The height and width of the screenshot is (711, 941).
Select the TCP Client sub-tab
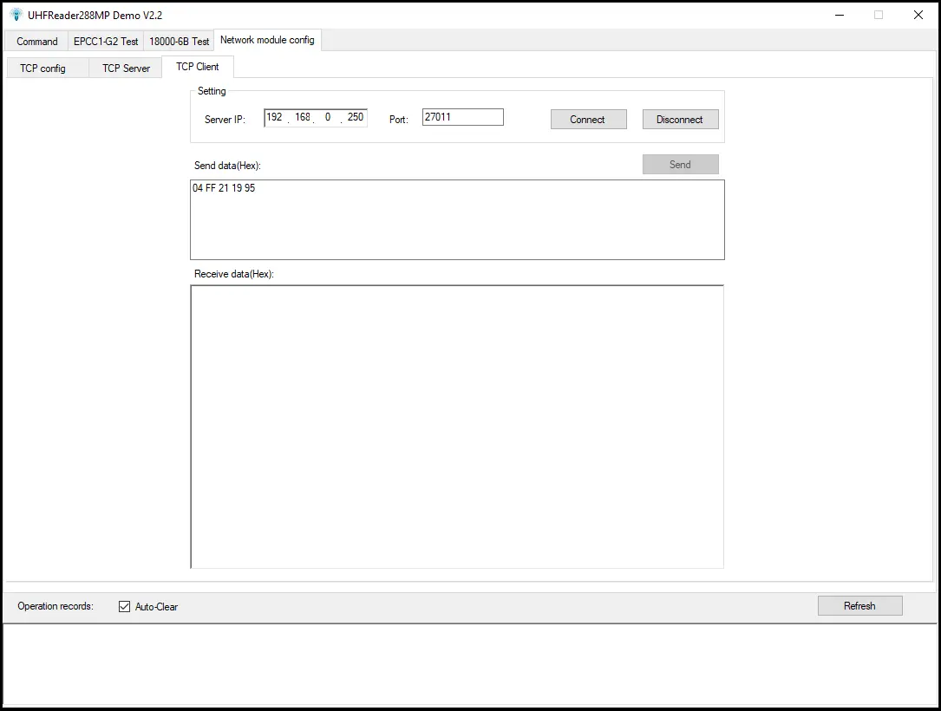(198, 67)
